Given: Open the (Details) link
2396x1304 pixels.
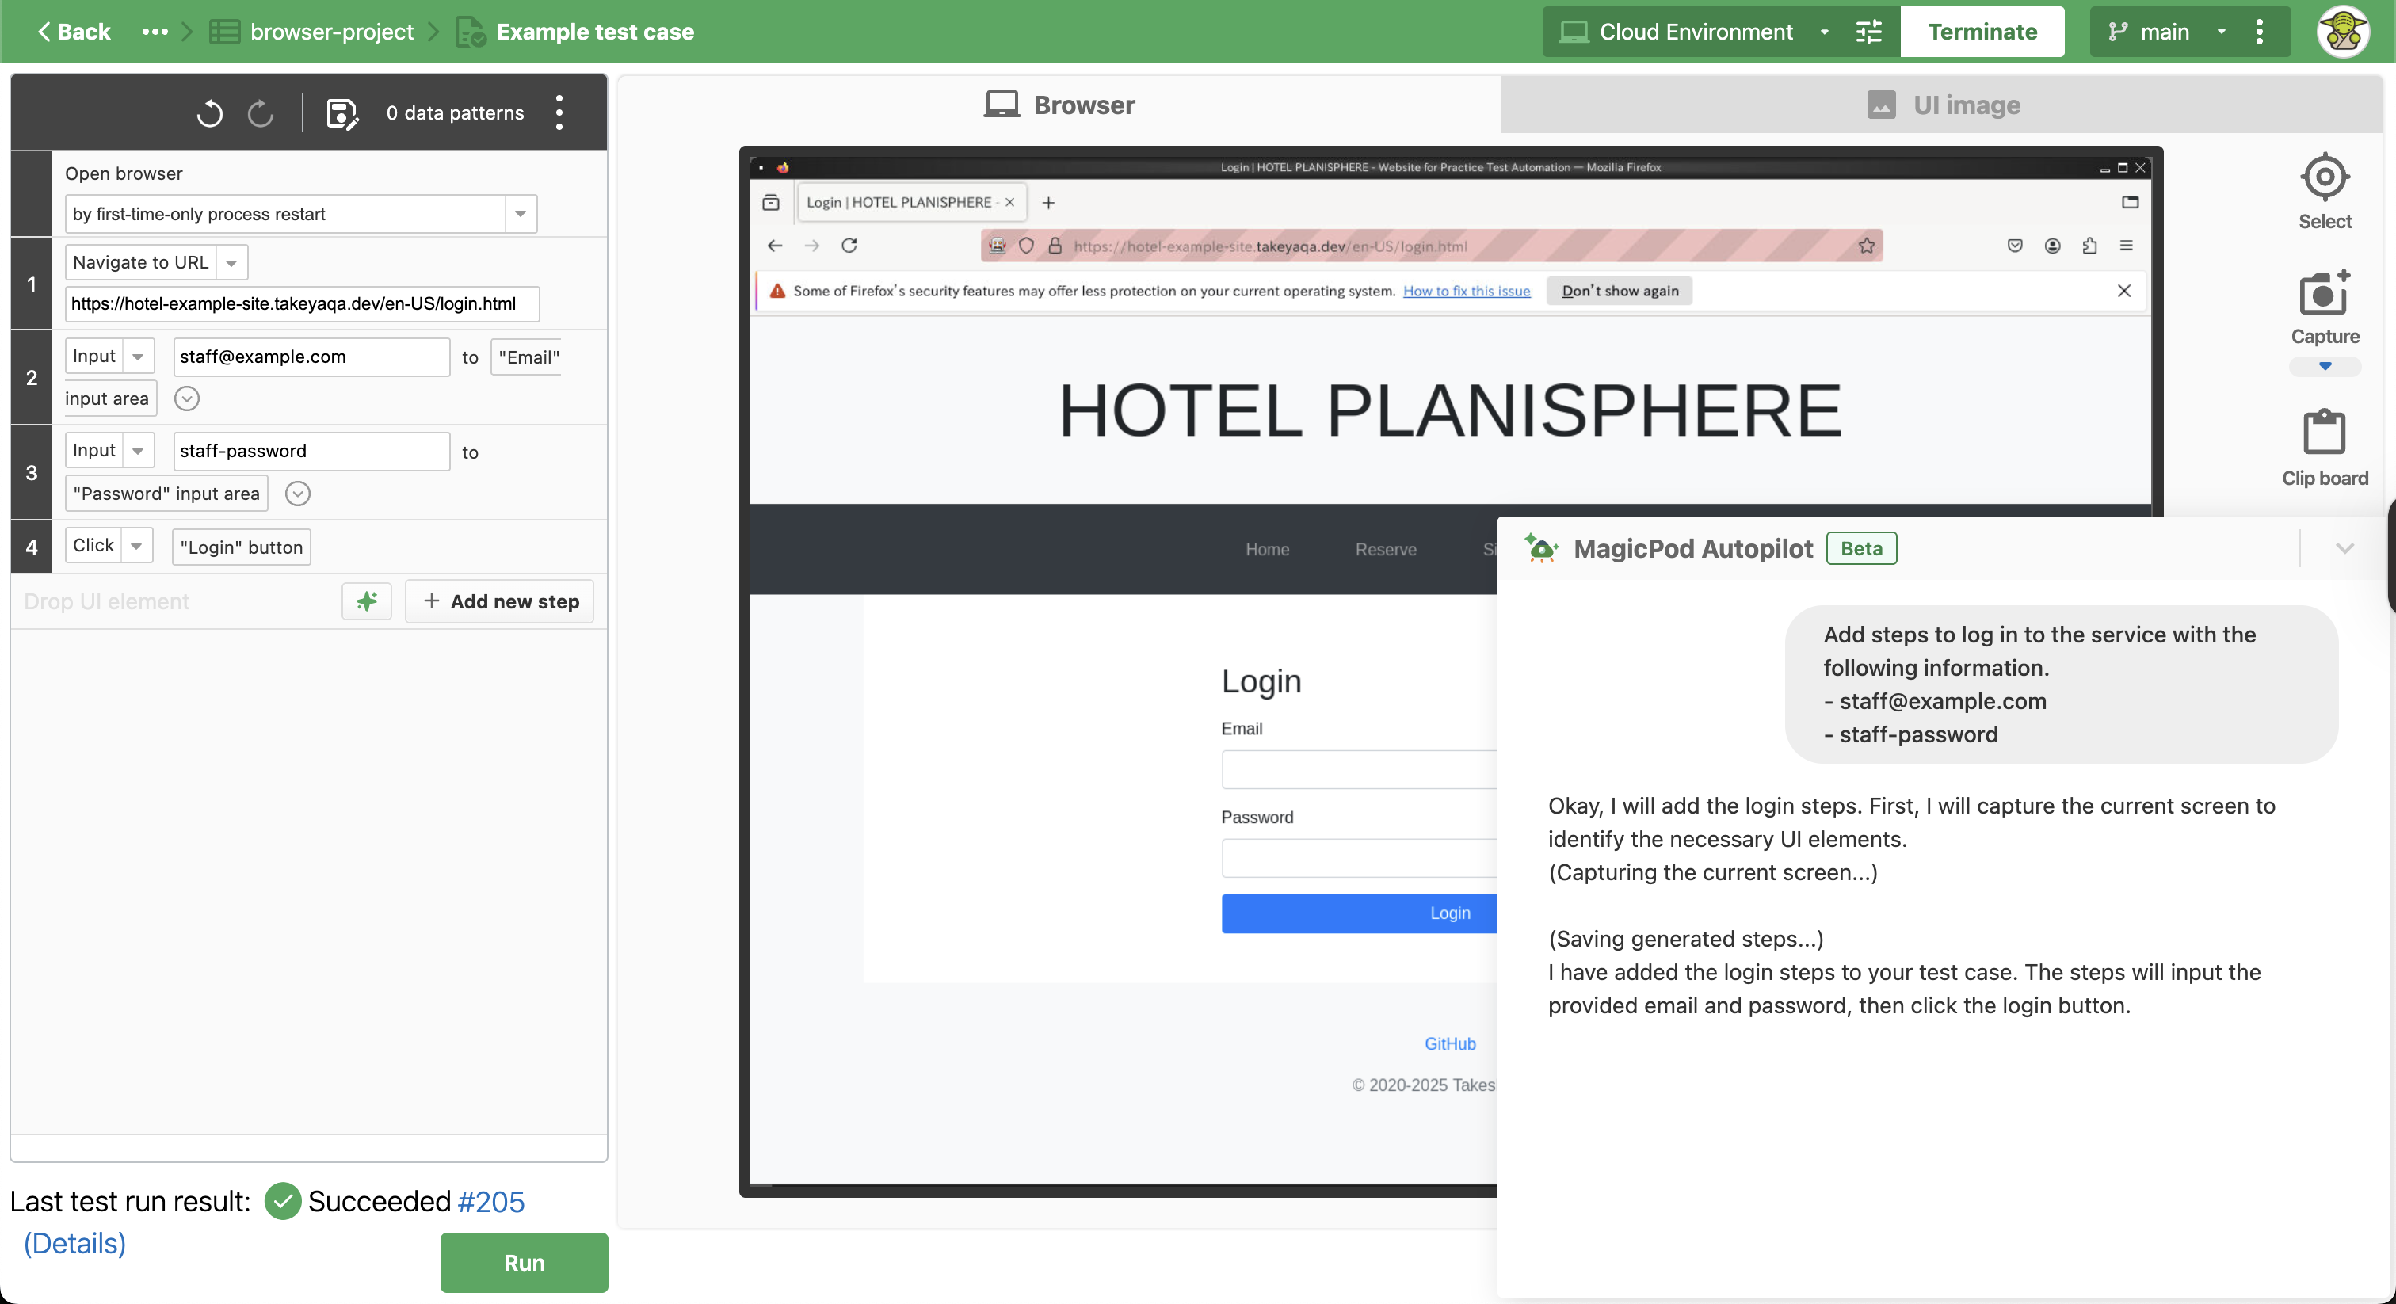Looking at the screenshot, I should [74, 1244].
